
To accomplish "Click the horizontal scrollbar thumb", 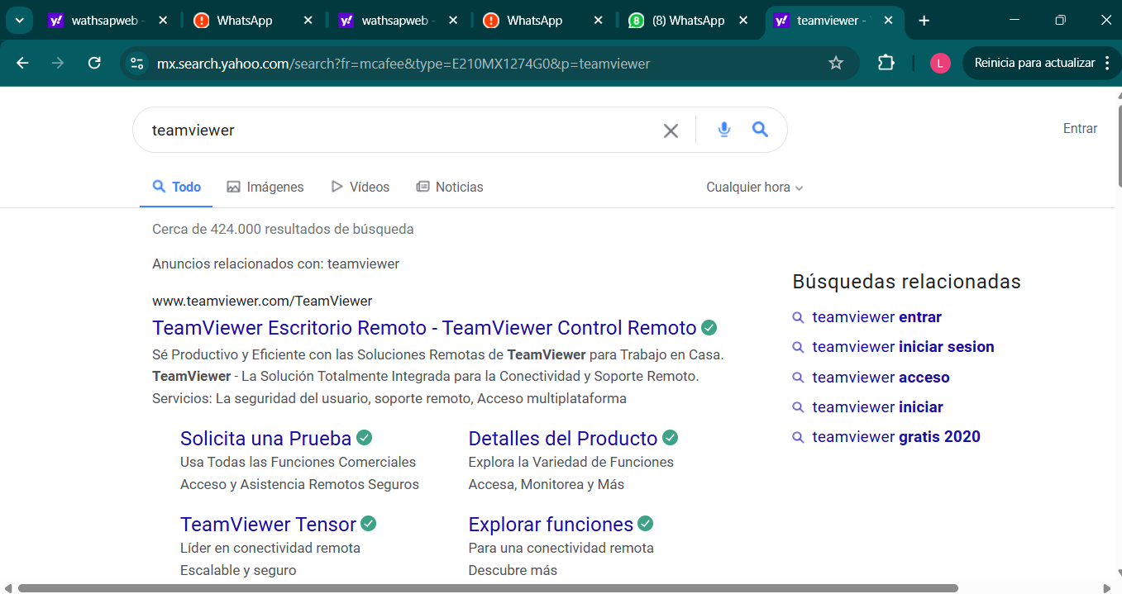I will 488,588.
